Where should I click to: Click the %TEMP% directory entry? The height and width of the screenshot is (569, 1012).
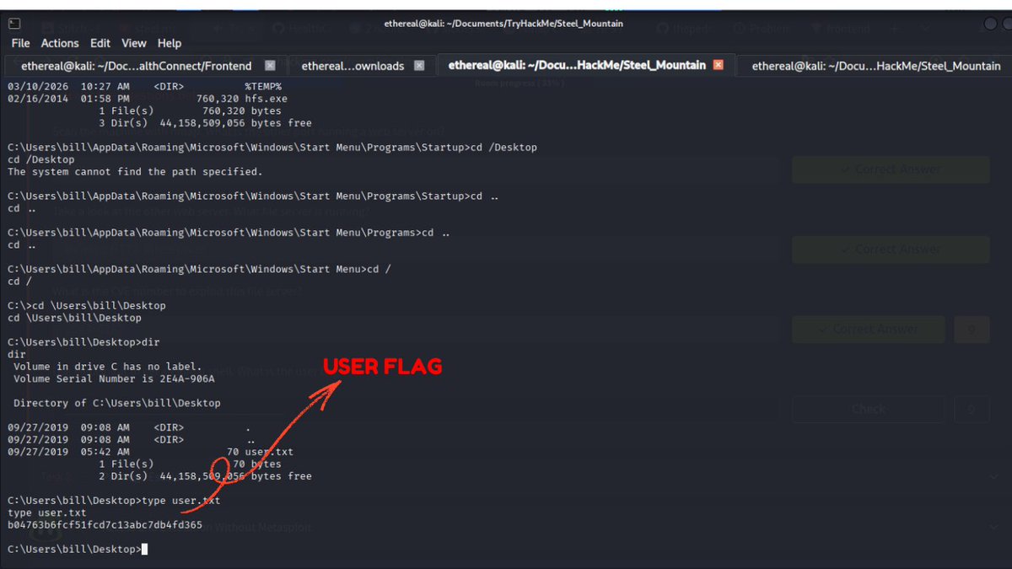pos(263,87)
